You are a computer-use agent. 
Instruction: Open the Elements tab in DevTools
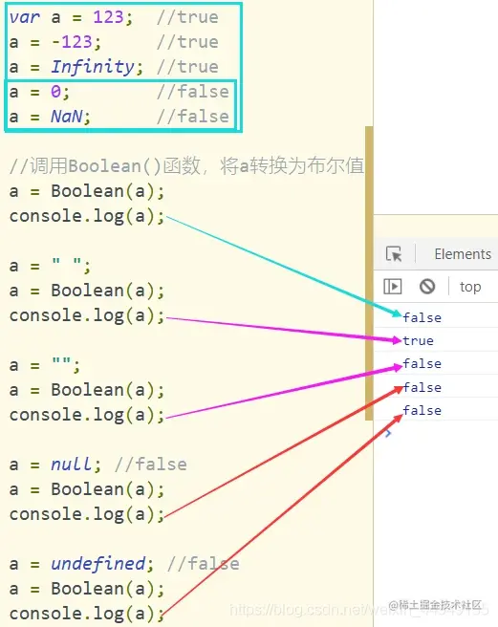463,254
